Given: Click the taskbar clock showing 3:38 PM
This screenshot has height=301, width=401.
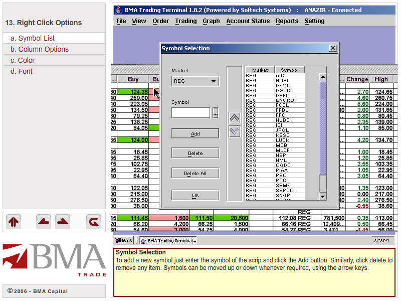Looking at the screenshot, I should (x=381, y=241).
